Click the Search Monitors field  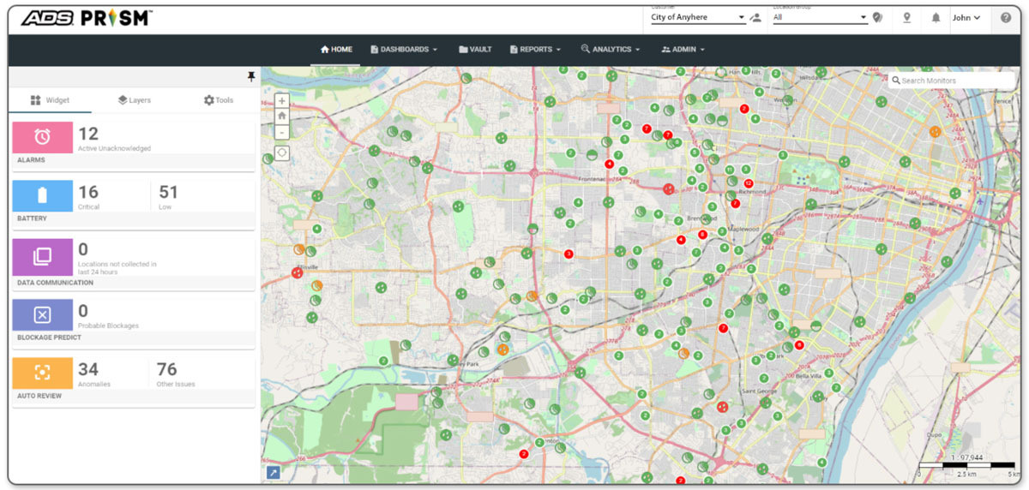click(954, 81)
